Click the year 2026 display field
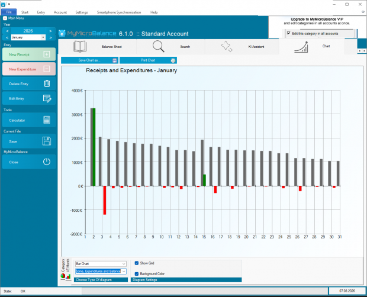The image size is (367, 297). (28, 31)
